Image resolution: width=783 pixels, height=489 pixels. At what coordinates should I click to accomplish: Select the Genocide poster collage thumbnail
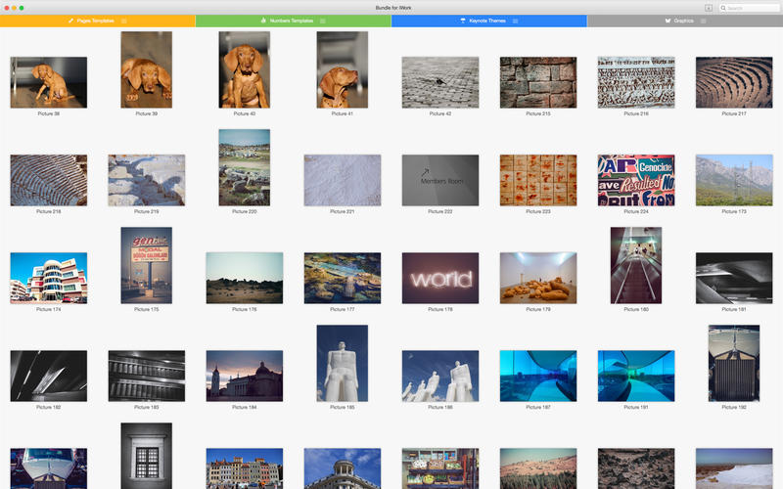635,180
